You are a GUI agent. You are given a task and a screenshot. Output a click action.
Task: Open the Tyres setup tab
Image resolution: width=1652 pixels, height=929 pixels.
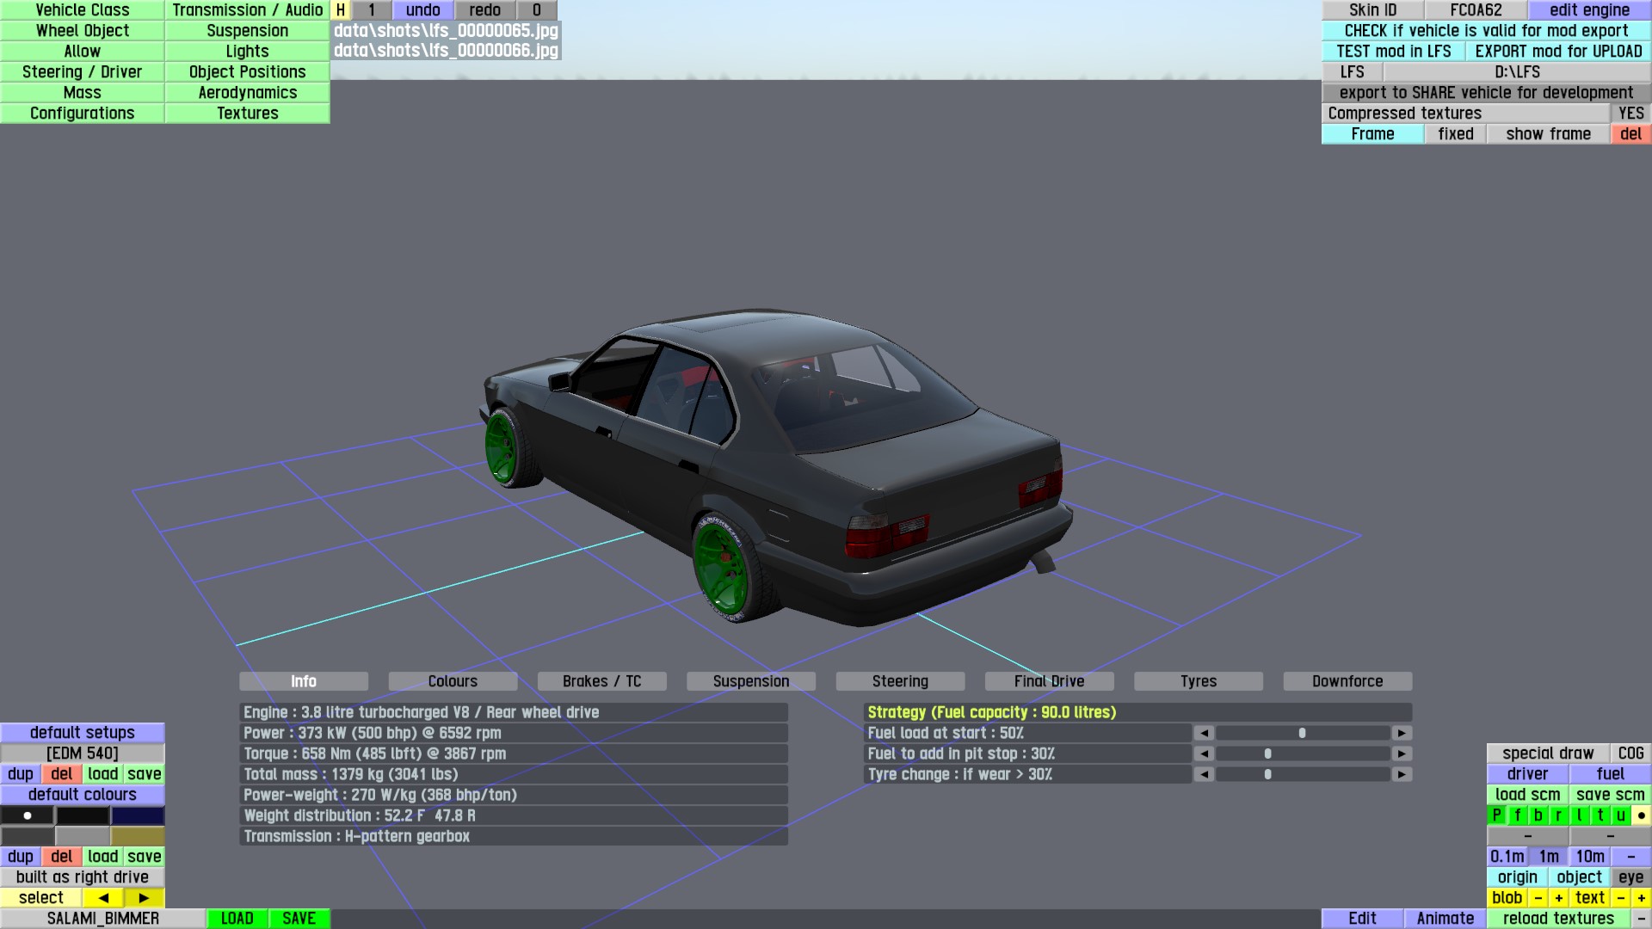pos(1198,681)
